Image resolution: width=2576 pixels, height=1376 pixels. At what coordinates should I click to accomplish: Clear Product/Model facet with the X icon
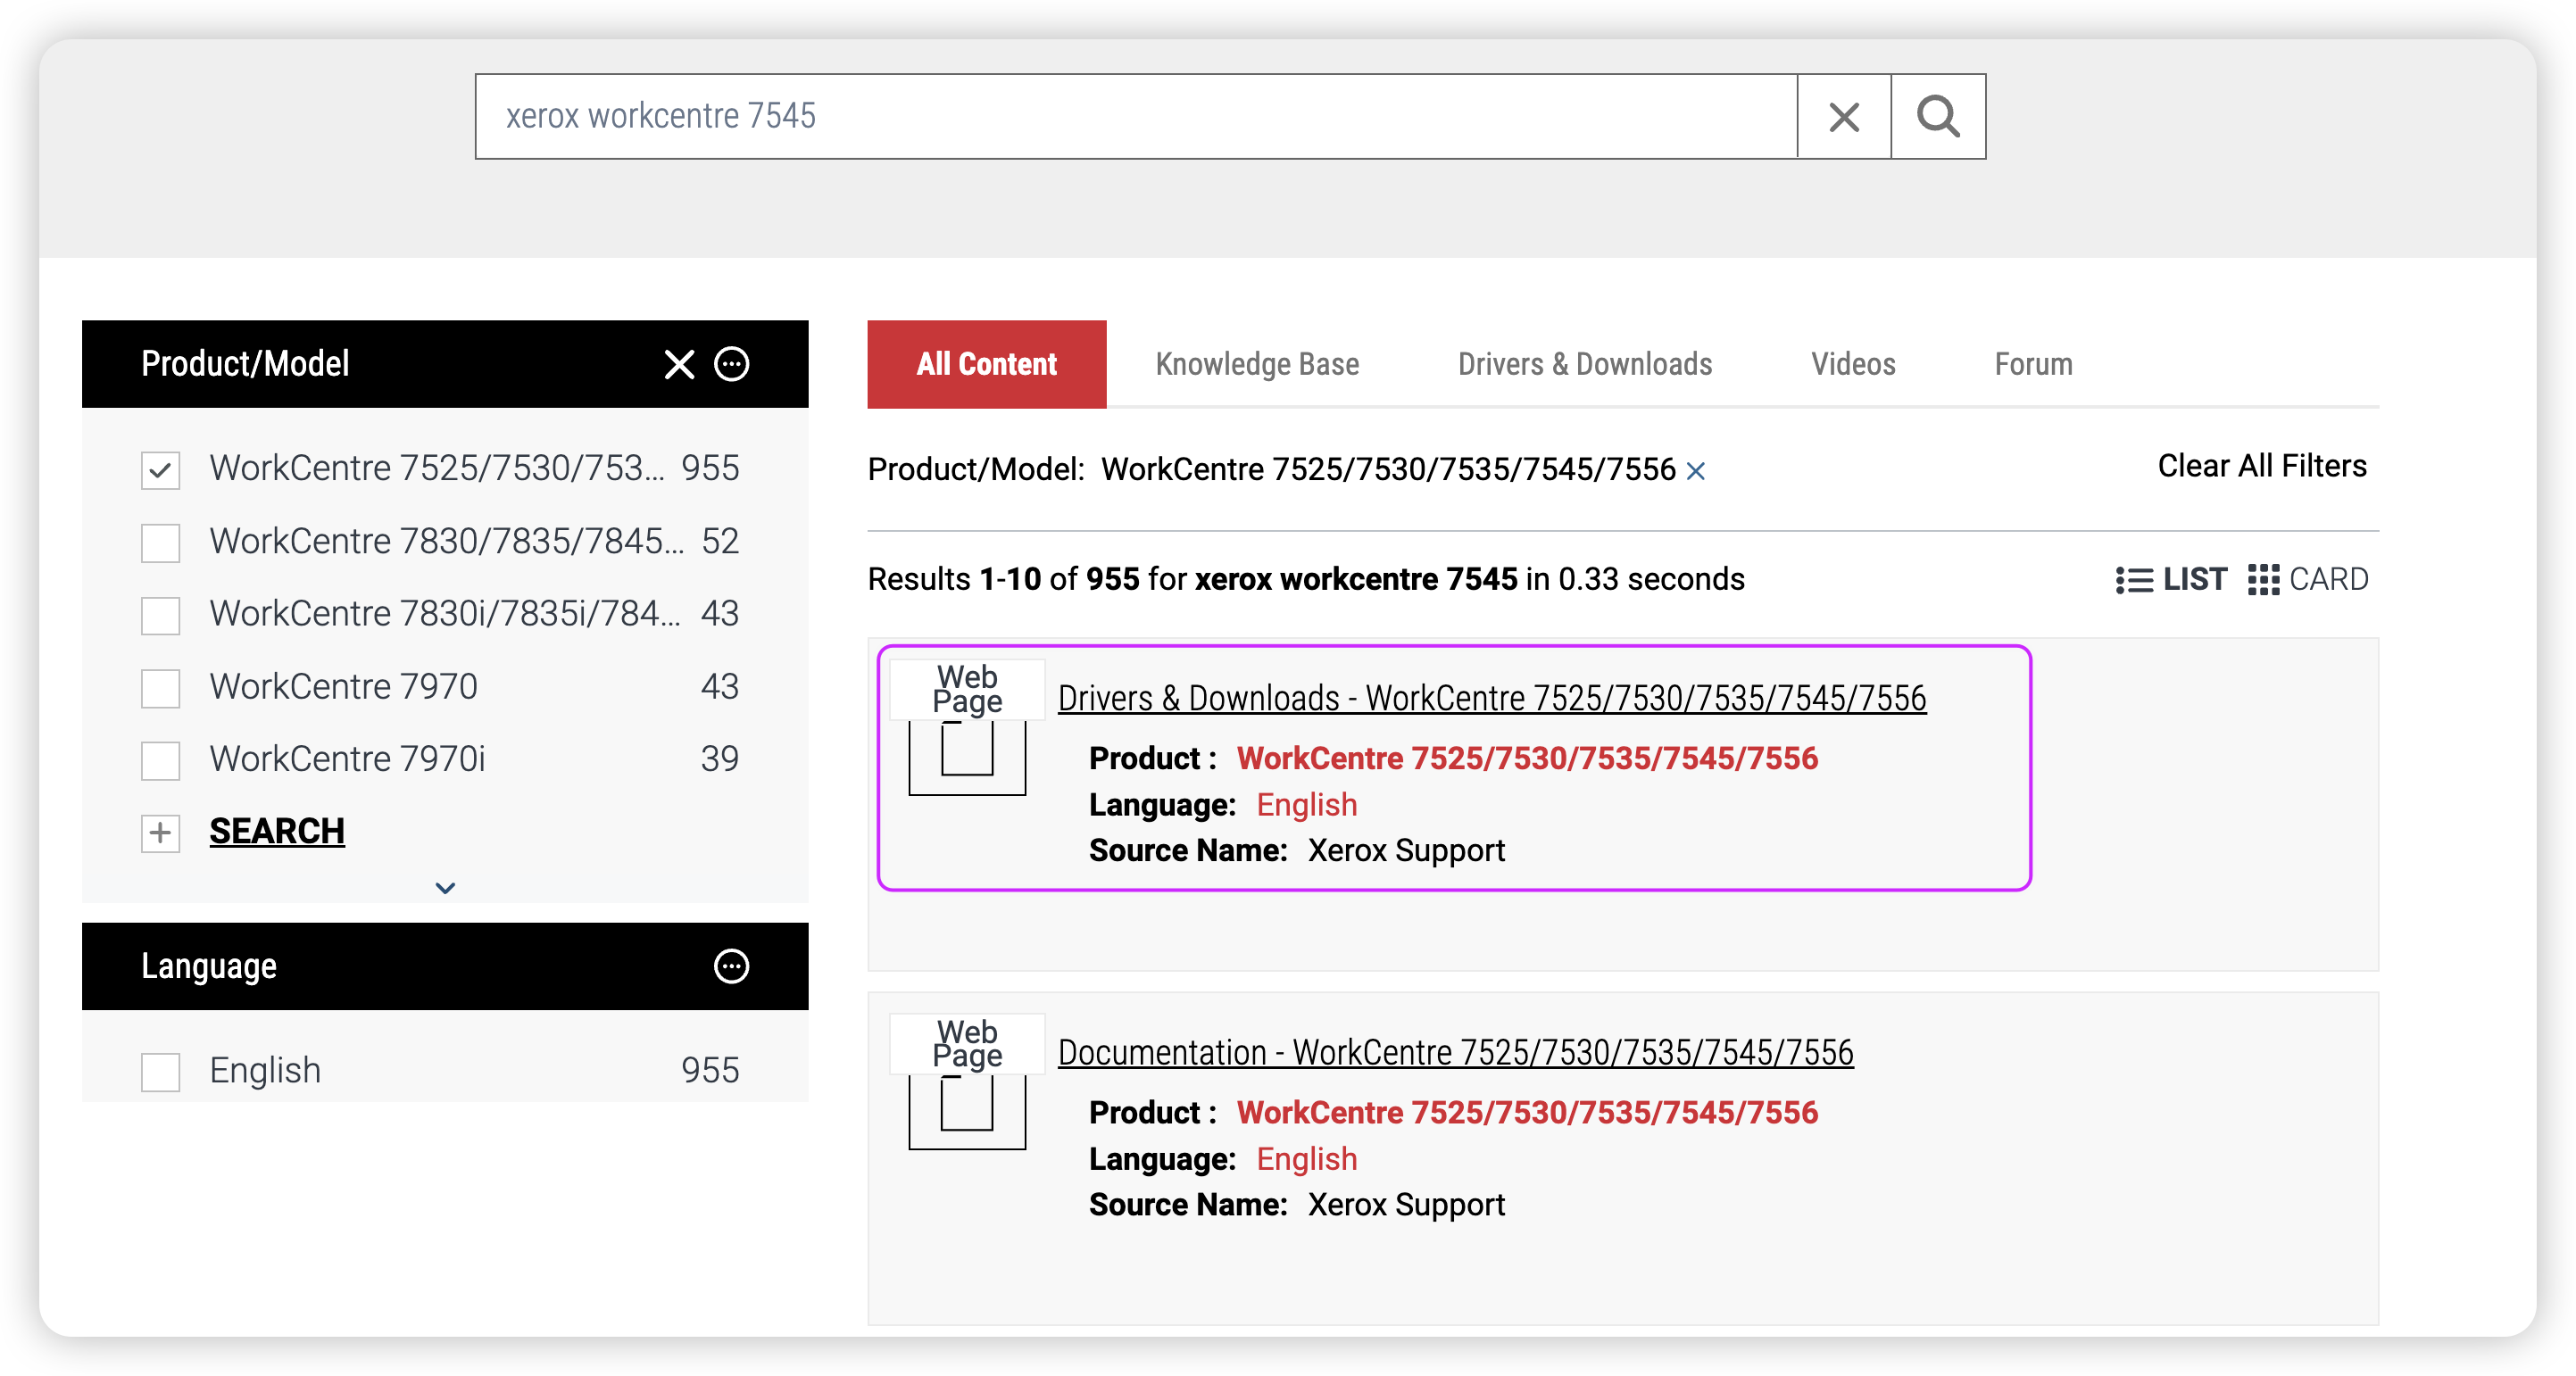pos(679,364)
